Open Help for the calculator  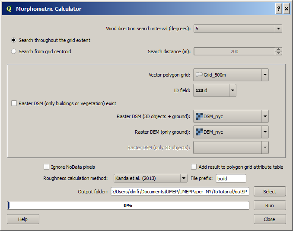tap(23, 219)
